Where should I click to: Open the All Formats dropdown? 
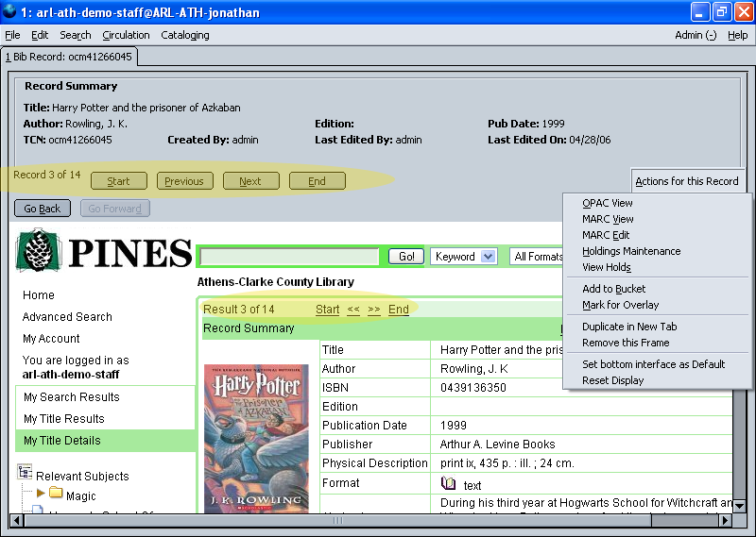(x=537, y=257)
